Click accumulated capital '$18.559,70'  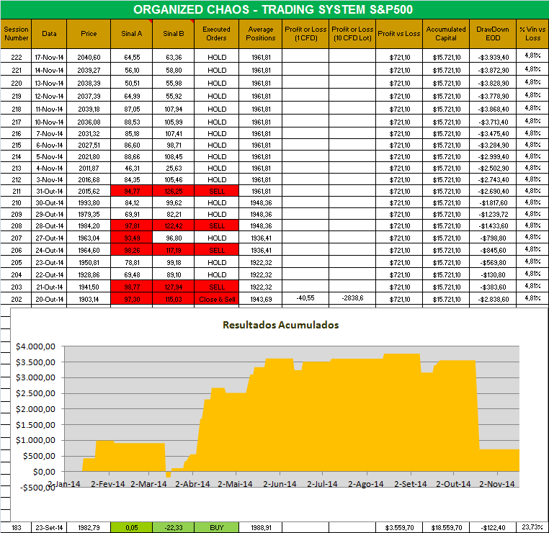tap(446, 527)
